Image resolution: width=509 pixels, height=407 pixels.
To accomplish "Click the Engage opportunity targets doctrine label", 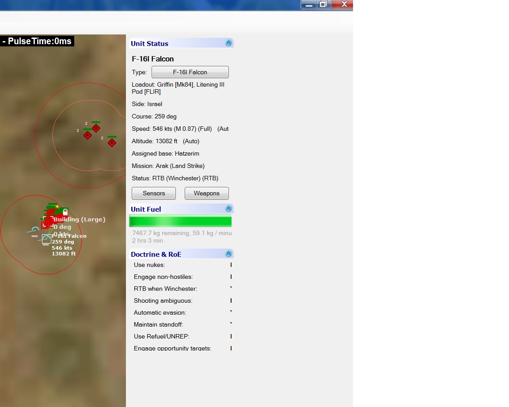I will click(x=172, y=348).
